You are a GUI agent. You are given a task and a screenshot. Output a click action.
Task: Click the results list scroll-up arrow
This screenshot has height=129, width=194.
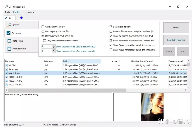[188, 61]
